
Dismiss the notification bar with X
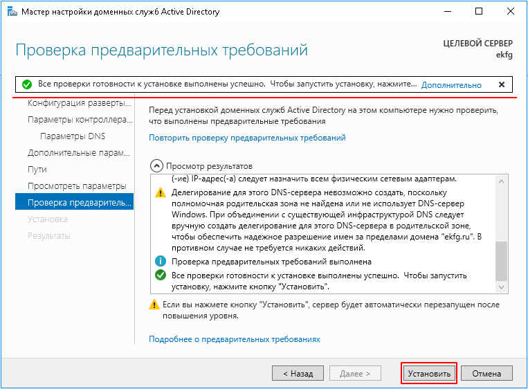point(502,84)
